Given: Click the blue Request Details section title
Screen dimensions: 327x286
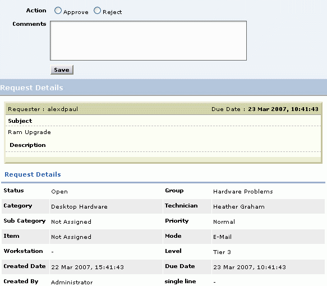Looking at the screenshot, I should pos(33,174).
